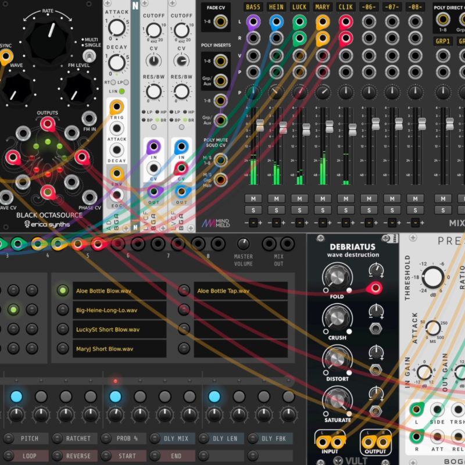Click the lit green button beside Aloe Bottle Blow.wav

[x=63, y=290]
